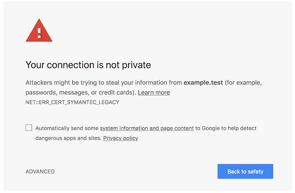The image size is (295, 193).
Task: Click the Back to safety button
Action: (245, 171)
